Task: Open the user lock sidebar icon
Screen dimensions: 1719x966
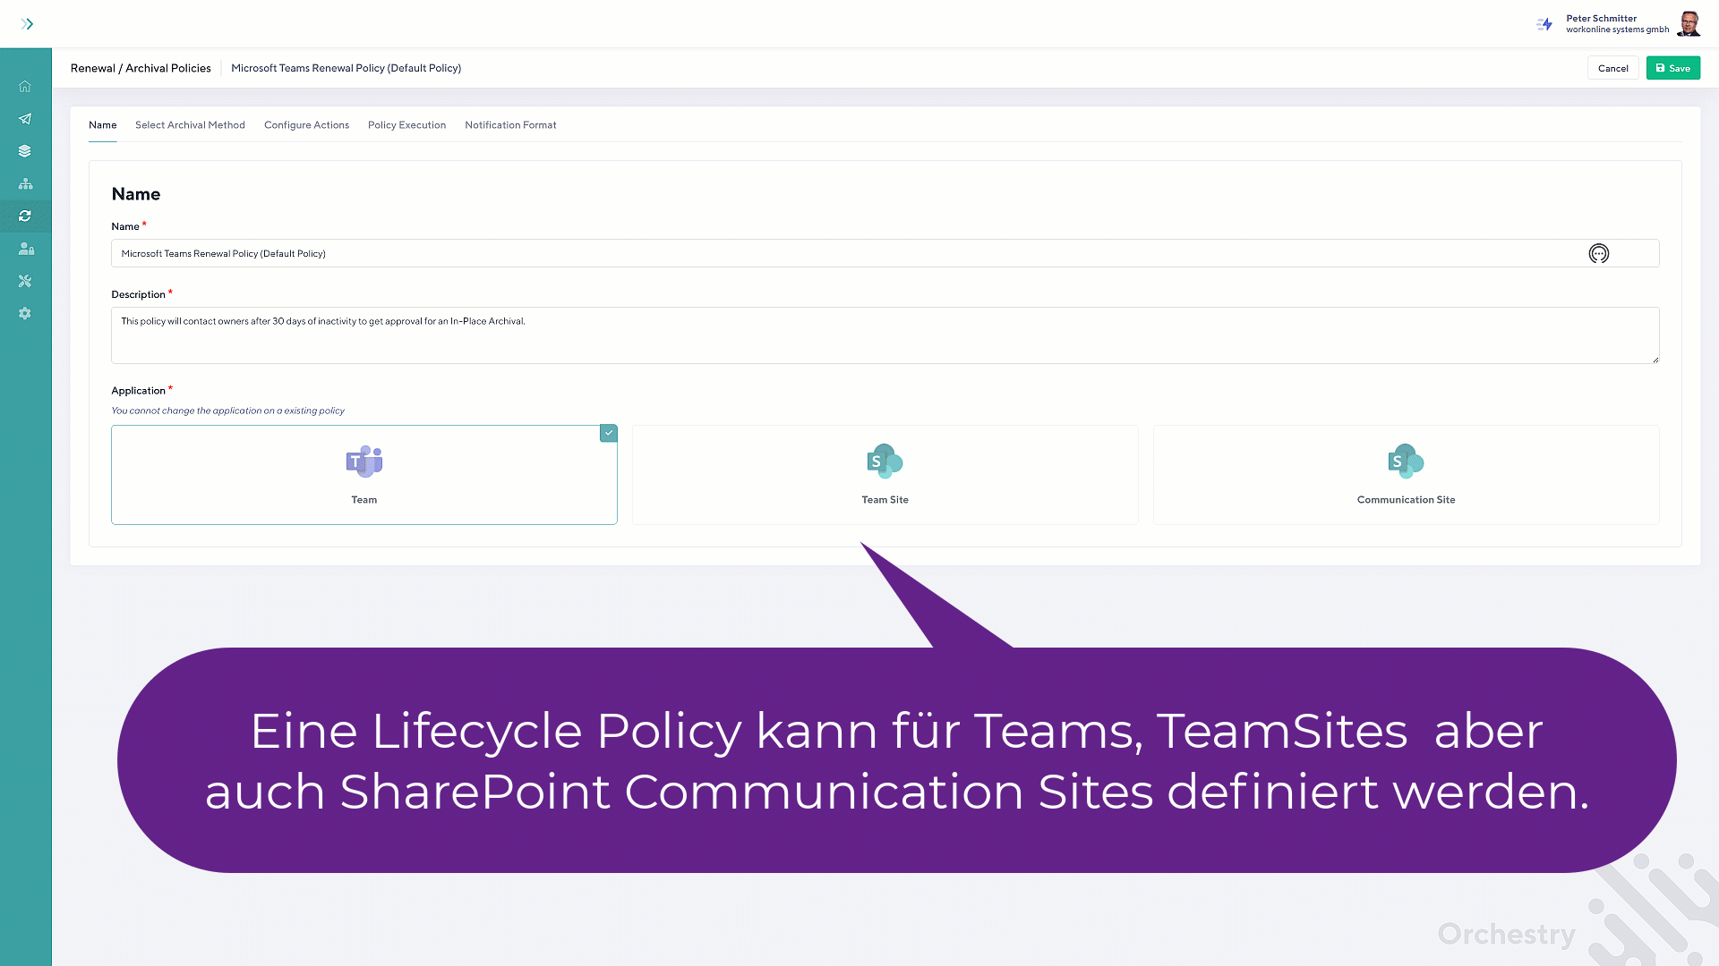Action: tap(25, 249)
